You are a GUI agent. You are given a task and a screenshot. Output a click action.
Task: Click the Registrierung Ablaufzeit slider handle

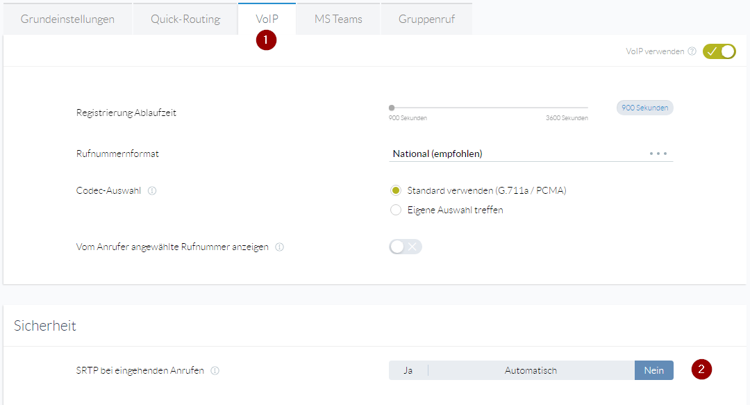[x=392, y=108]
